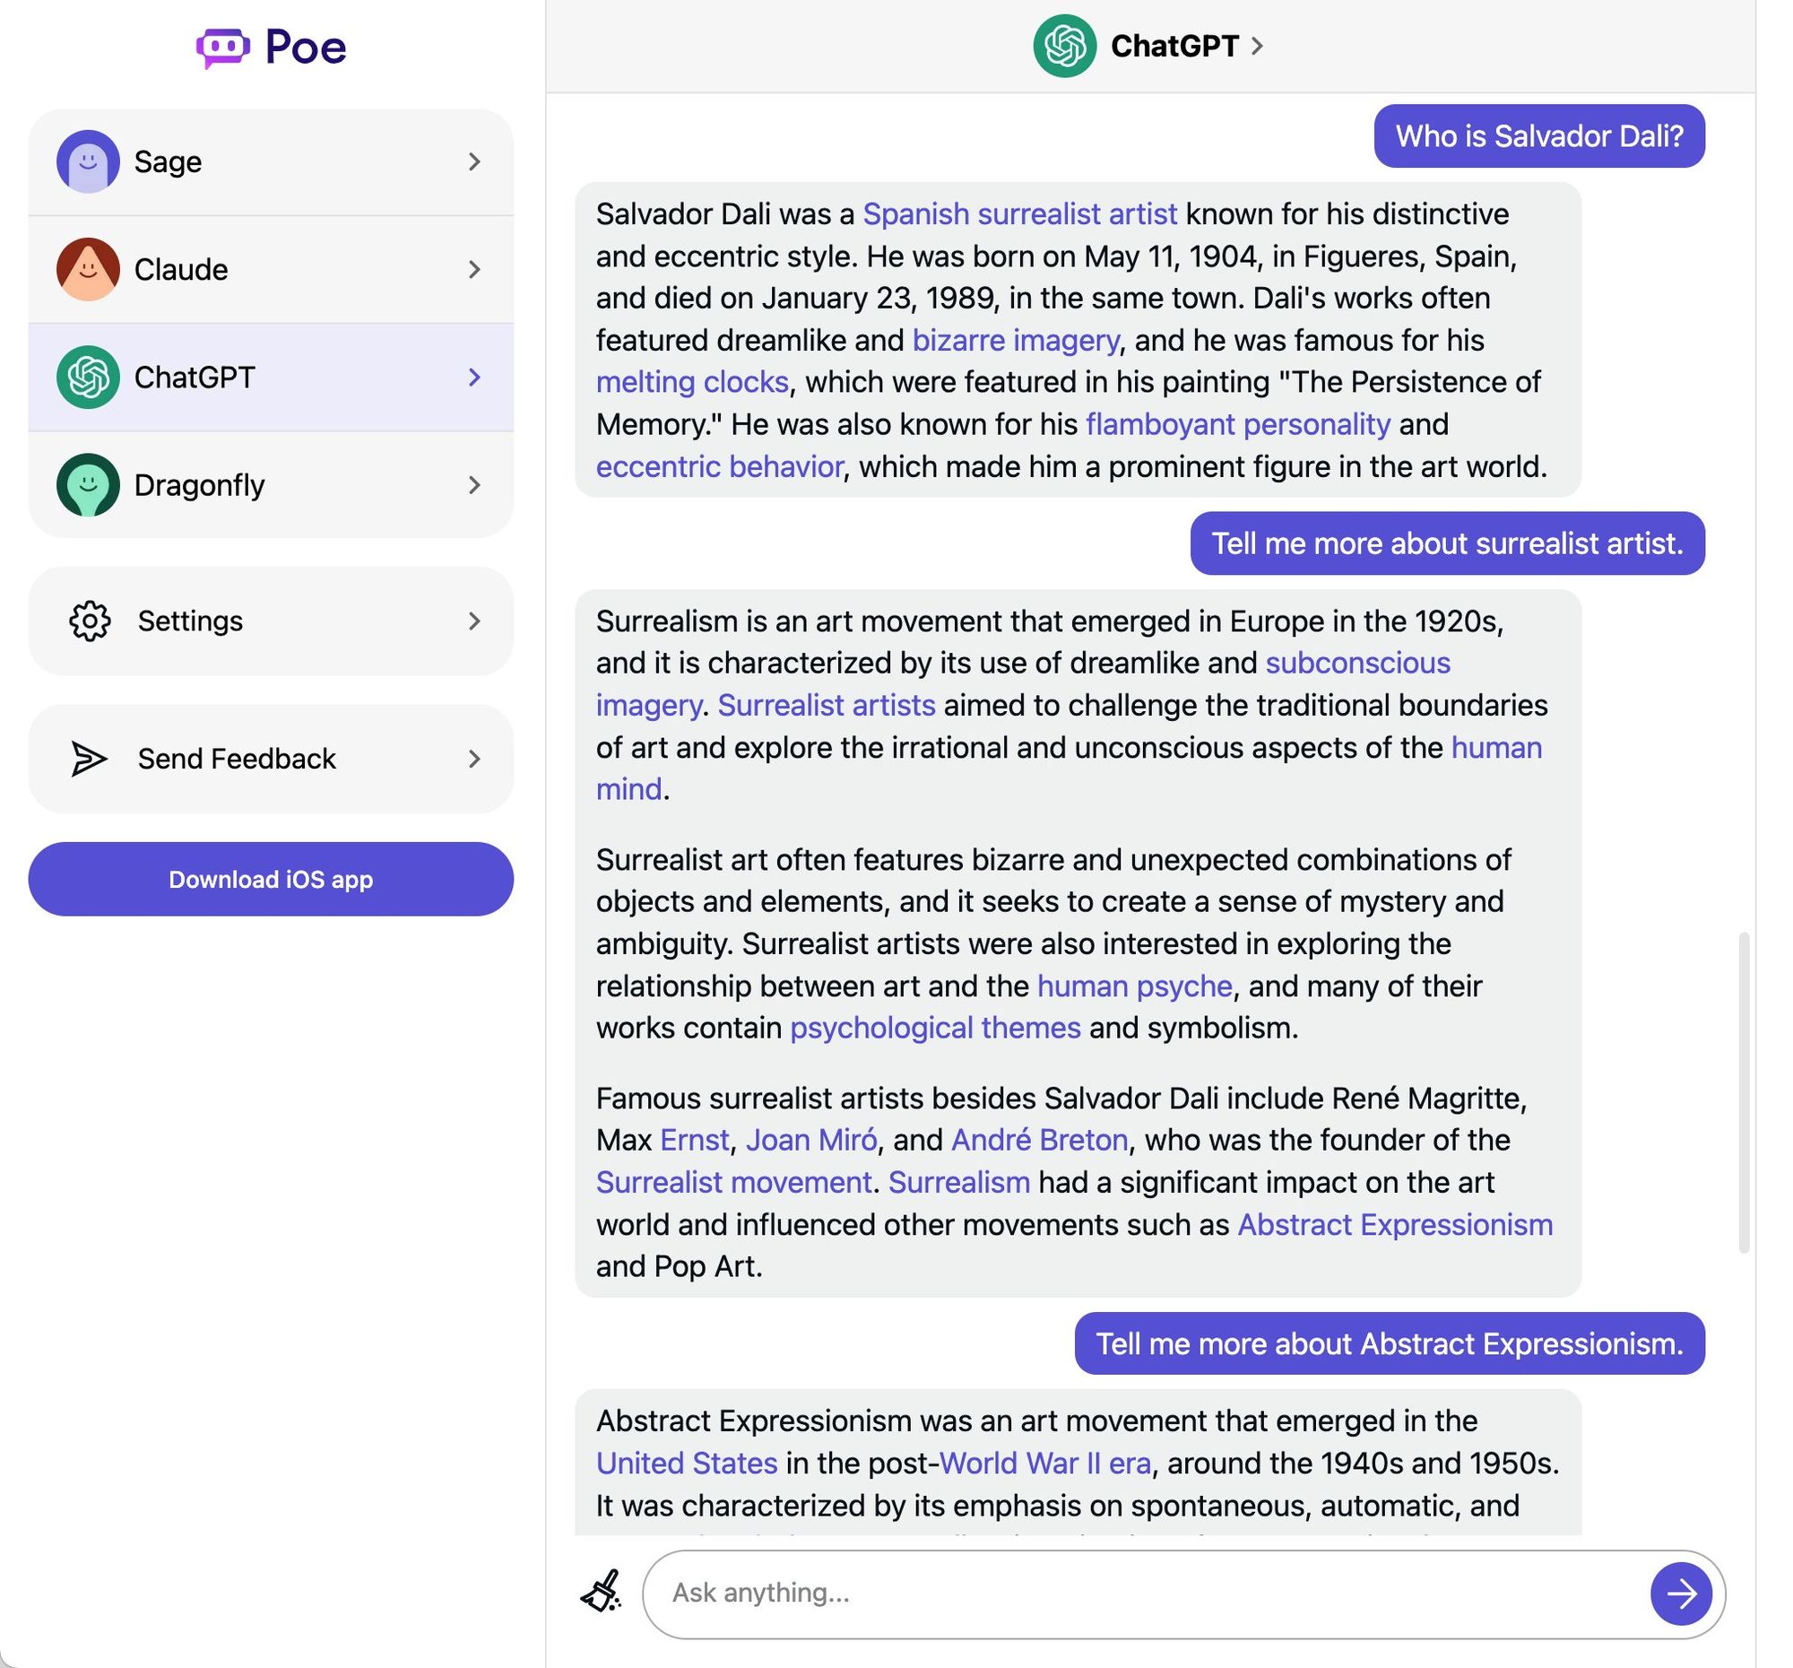Screen dimensions: 1793x1668
Task: Expand the Dragonfly entry chevron
Action: [475, 485]
